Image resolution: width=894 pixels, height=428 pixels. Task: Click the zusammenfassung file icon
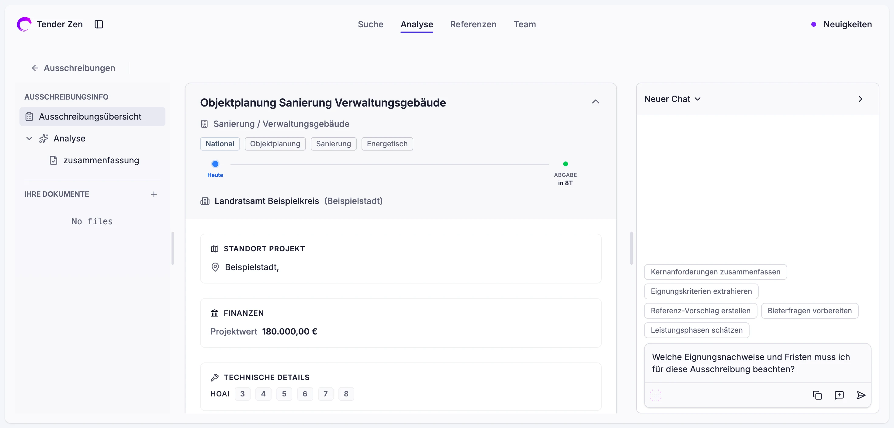point(54,161)
